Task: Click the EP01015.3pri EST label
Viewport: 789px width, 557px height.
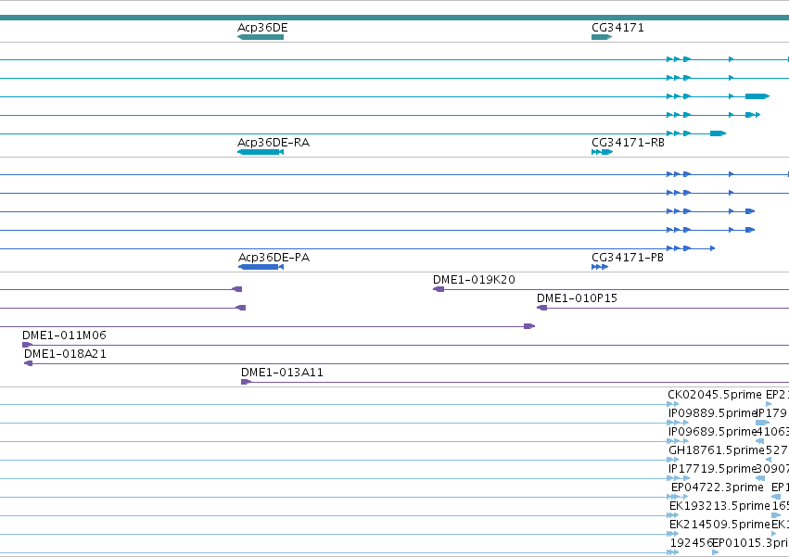Action: 750,543
